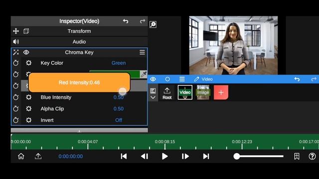The height and width of the screenshot is (179, 319).
Task: Collapse layer panel with down chevron
Action: (x=153, y=97)
